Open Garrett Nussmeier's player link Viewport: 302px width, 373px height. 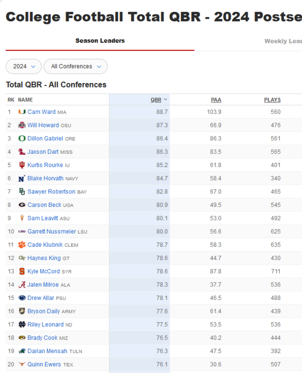pos(53,231)
